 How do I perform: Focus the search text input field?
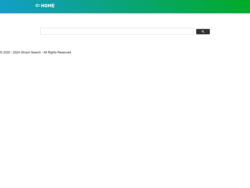point(117,32)
